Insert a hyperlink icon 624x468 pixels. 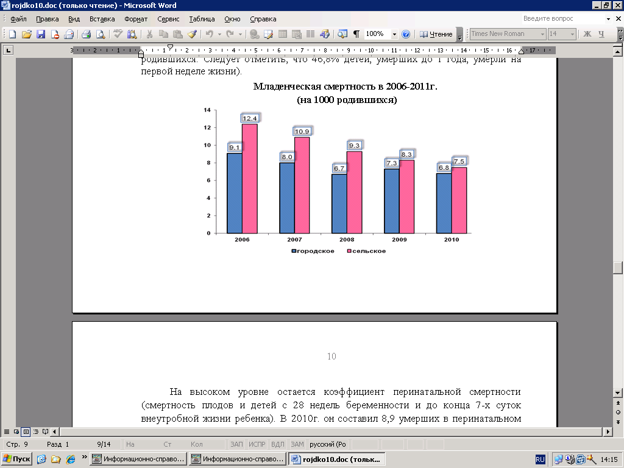coord(254,34)
